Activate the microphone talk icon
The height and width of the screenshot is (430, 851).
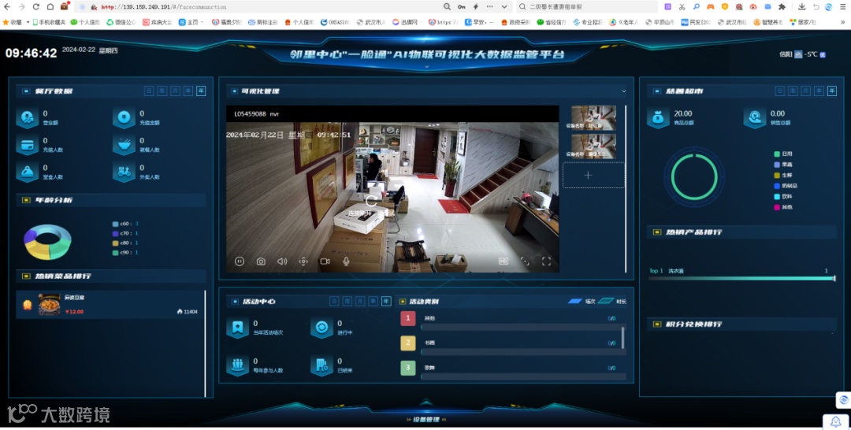[346, 261]
